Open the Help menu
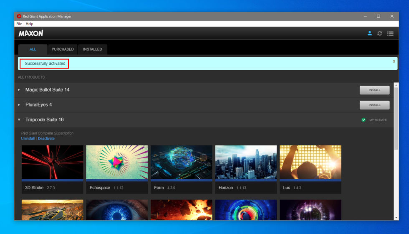The width and height of the screenshot is (409, 234). [x=29, y=24]
